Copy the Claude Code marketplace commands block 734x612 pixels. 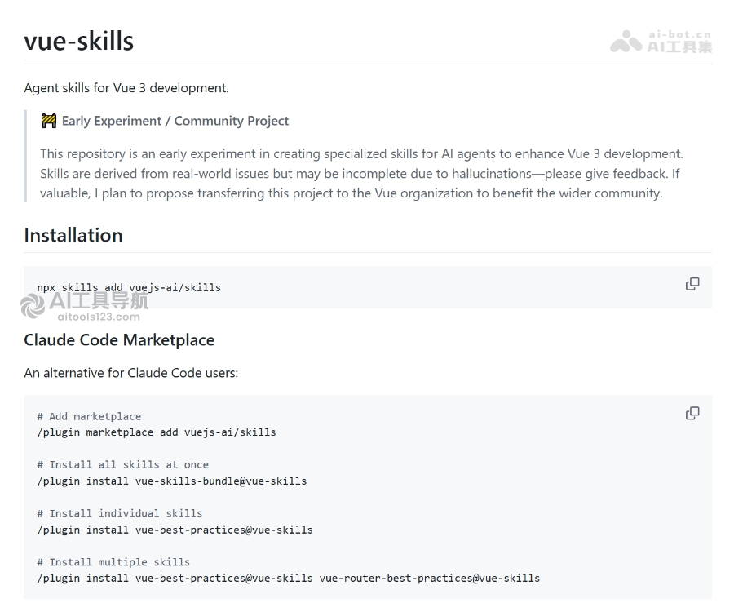[x=692, y=413]
